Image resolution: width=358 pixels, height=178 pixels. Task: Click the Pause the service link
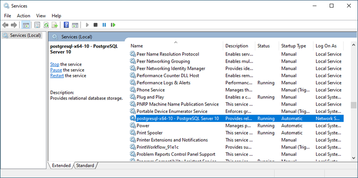point(56,70)
